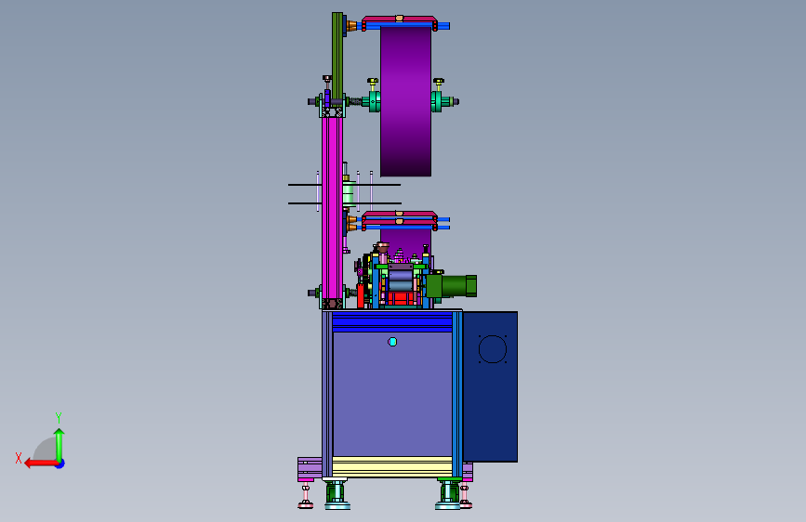Select the dark blue electrical cabinet box

pos(490,386)
